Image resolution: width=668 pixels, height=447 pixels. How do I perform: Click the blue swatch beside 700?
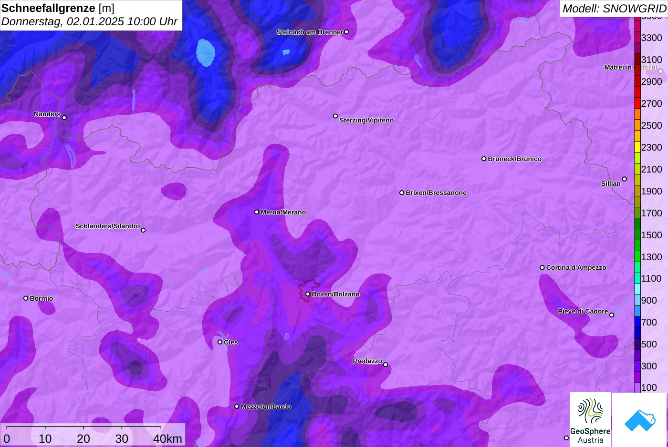click(x=637, y=322)
